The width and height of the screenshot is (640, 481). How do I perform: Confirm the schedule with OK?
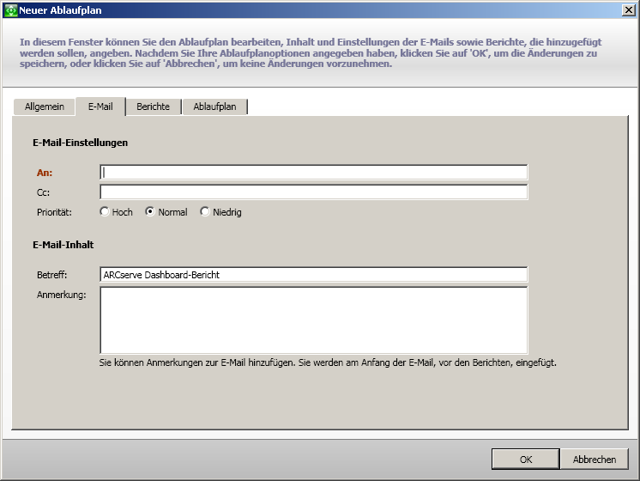coord(525,460)
